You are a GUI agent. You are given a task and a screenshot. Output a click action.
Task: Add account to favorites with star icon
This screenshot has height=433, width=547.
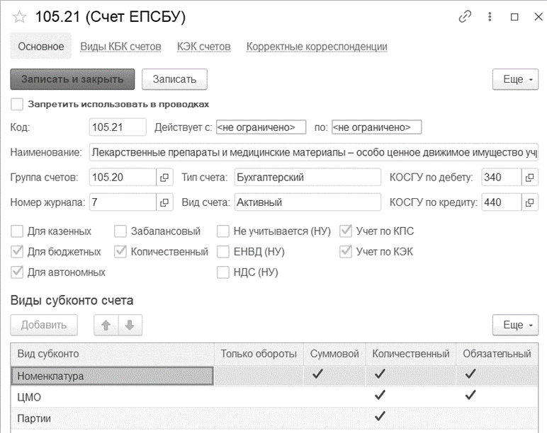[x=19, y=17]
